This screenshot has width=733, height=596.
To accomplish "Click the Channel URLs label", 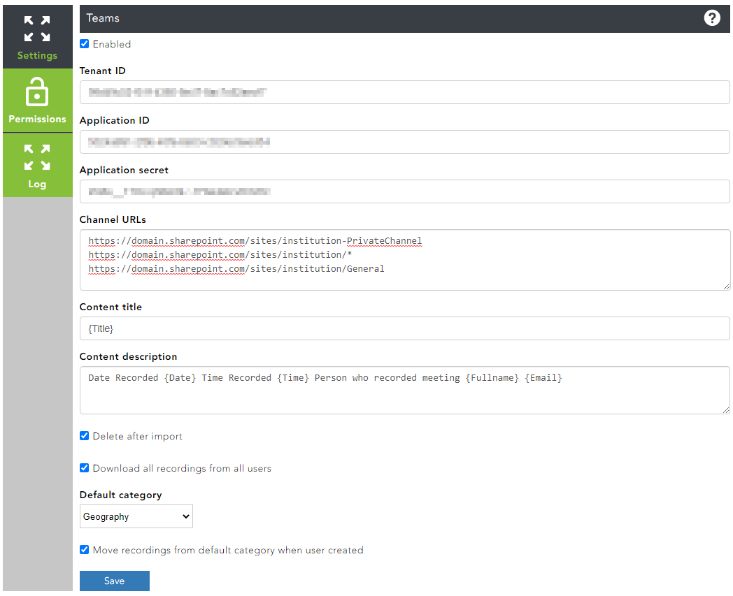I will [113, 219].
